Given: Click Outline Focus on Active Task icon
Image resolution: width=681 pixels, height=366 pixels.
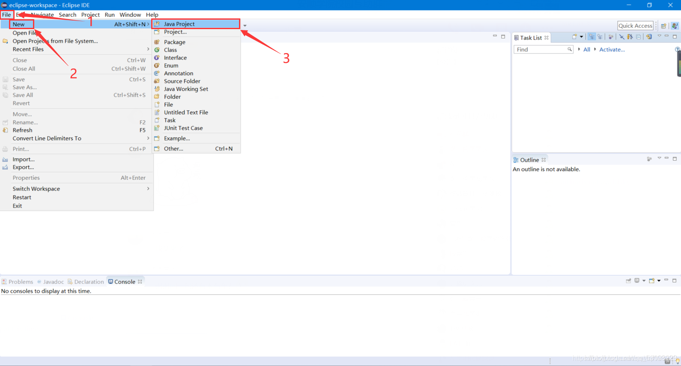Looking at the screenshot, I should click(649, 159).
